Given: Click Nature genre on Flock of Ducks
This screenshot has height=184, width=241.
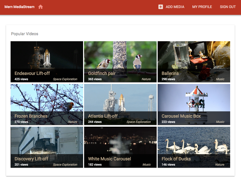Looking at the screenshot, I should coord(220,164).
